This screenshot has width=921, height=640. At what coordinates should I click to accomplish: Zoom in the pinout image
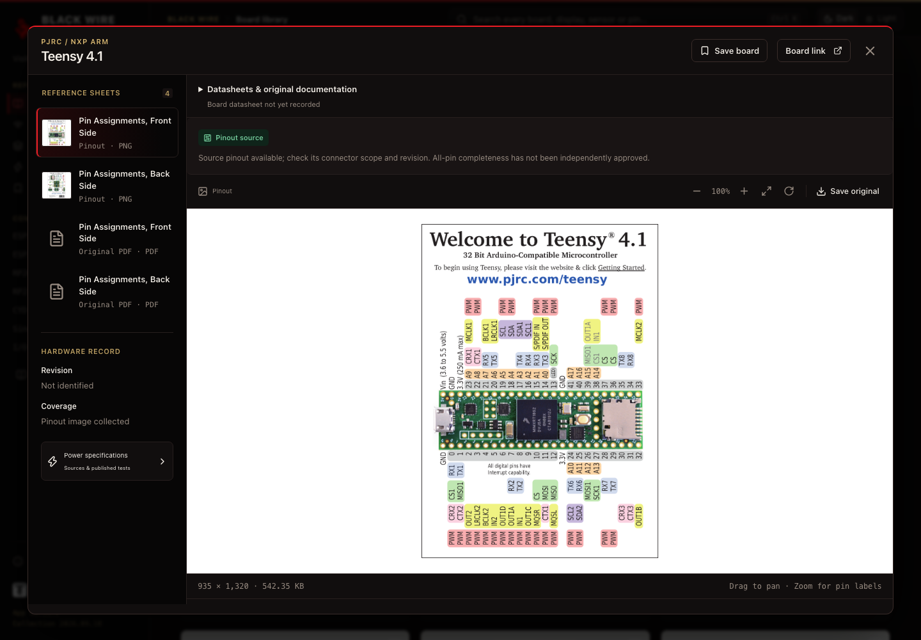point(744,191)
